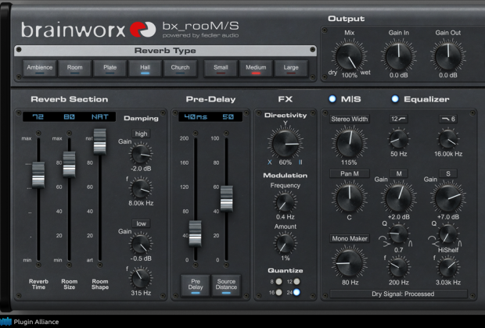Select the Ambience reverb type
Viewport: 485px width, 328px height.
click(x=40, y=68)
